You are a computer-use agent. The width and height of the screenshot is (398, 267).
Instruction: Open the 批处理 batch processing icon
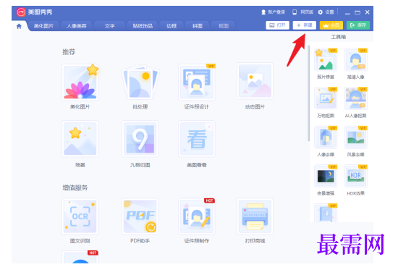[x=140, y=82]
